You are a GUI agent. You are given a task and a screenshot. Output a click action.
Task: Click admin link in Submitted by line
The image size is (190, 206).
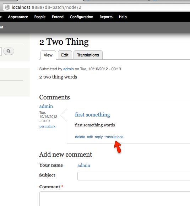click(69, 69)
